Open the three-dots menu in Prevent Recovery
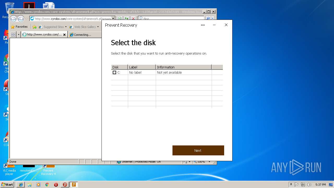Viewport: 334px width, 188px height. tap(203, 25)
